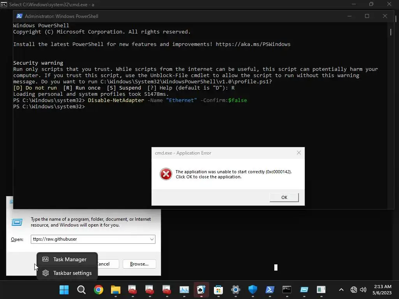Open Windows Security shield in the taskbar

click(252, 290)
